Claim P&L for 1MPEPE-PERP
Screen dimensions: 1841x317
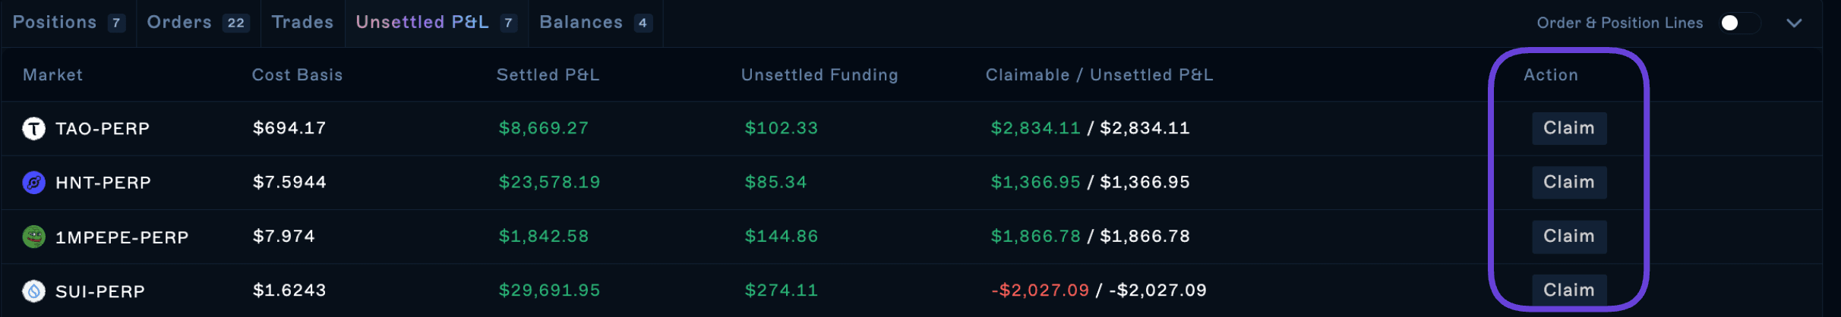[x=1568, y=237]
